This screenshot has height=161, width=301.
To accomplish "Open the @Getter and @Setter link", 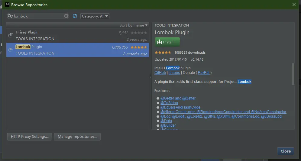I will 178,98.
